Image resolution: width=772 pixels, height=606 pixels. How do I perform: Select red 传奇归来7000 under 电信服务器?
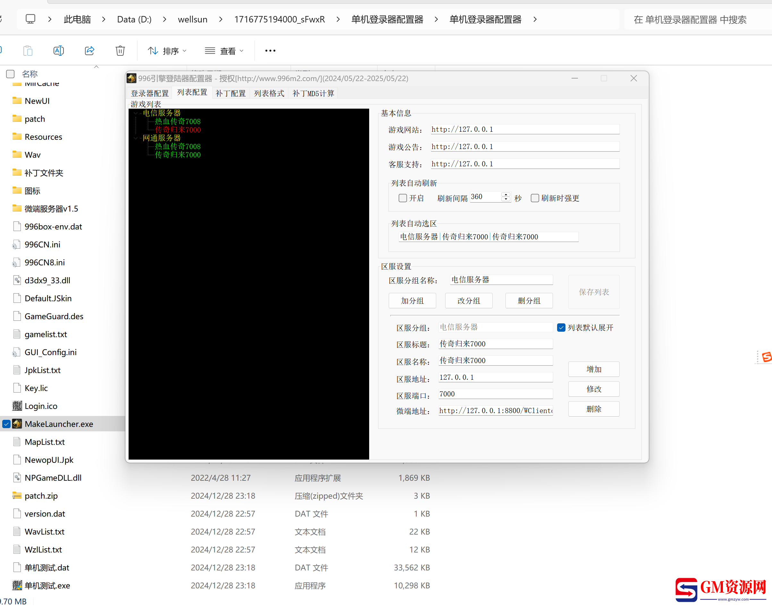tap(178, 129)
